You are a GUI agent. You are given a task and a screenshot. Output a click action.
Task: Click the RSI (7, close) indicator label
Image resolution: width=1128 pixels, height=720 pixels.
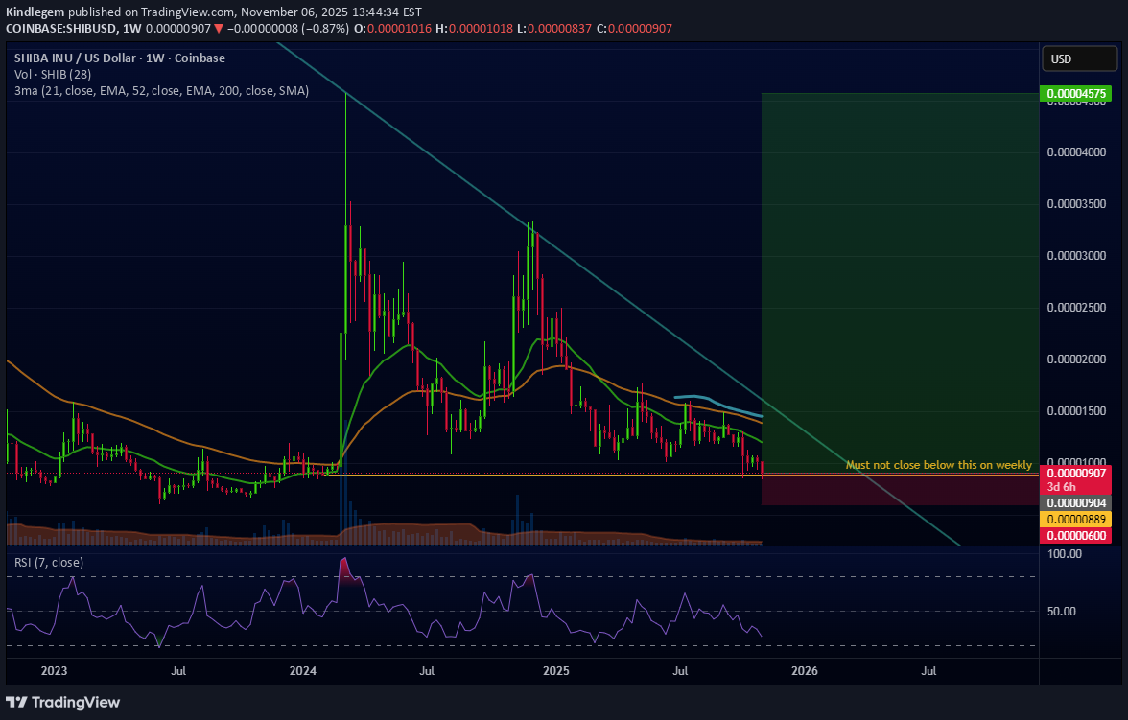[x=49, y=562]
